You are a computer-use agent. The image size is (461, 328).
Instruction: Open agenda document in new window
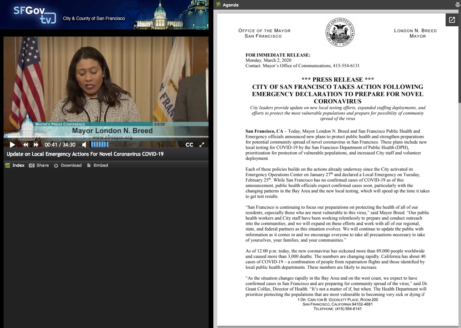tap(452, 20)
